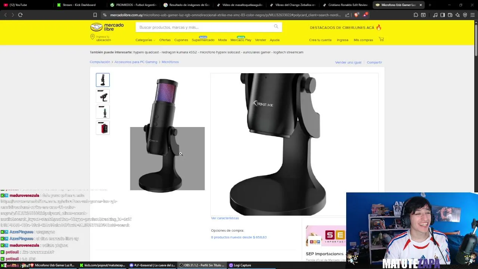
Task: Click Vender uno igual link
Action: (348, 62)
